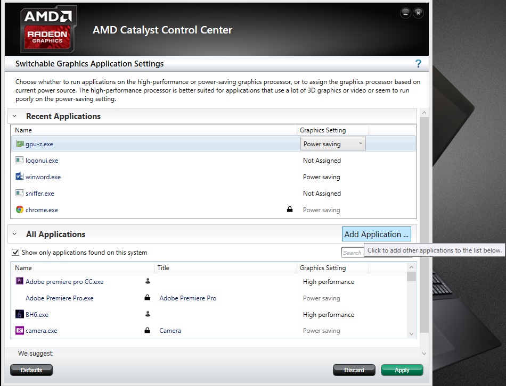The width and height of the screenshot is (506, 386).
Task: Minimize the Catalyst Control Center window
Action: [405, 13]
